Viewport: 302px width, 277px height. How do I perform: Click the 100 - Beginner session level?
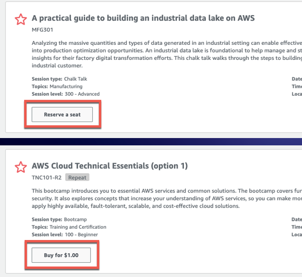(x=81, y=234)
